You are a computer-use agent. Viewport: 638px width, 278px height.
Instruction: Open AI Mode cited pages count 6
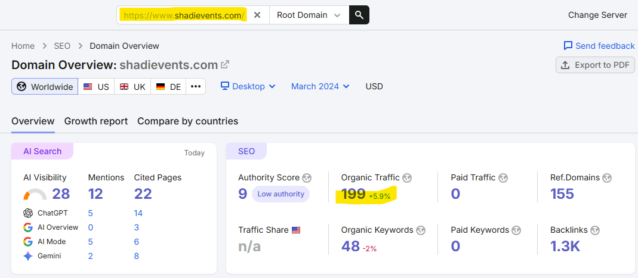[136, 242]
